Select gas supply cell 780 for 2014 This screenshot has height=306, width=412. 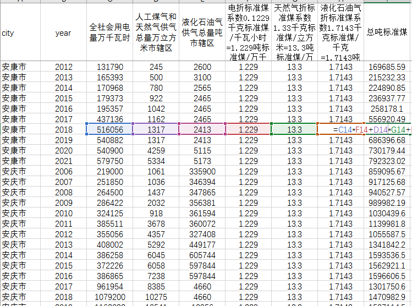pyautogui.click(x=156, y=88)
